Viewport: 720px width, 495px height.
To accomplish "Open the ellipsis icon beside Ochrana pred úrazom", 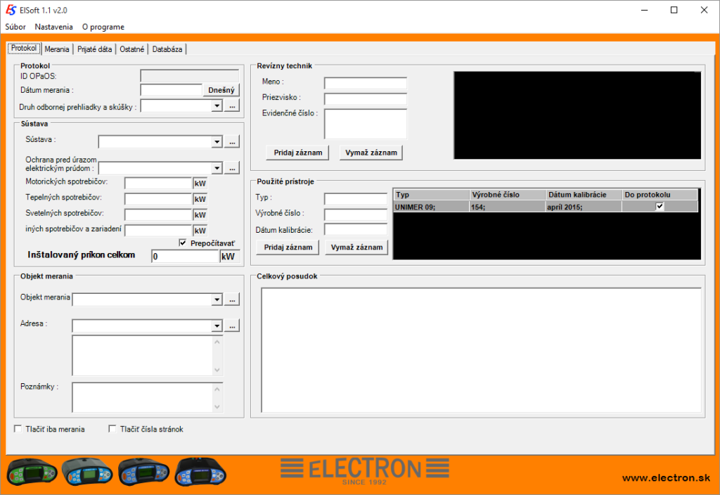I will (x=232, y=167).
